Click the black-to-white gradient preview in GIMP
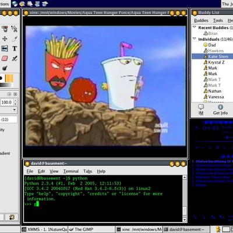Viewport: 233px width, 233px height. (6, 85)
